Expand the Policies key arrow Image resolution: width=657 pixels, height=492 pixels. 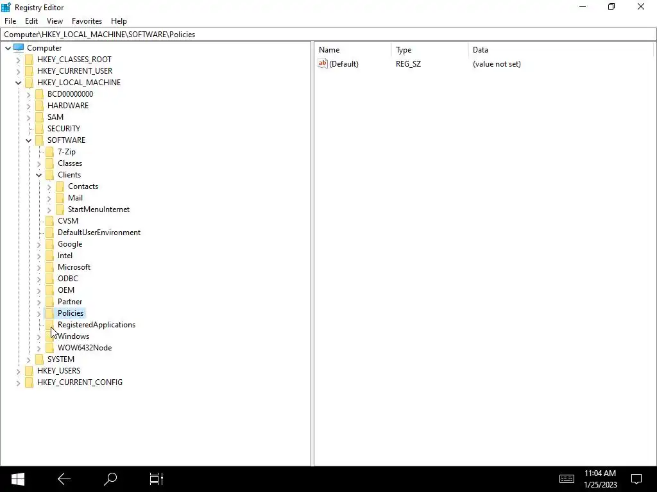[39, 313]
